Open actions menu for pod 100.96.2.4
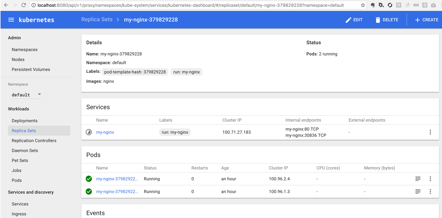 pos(430,179)
